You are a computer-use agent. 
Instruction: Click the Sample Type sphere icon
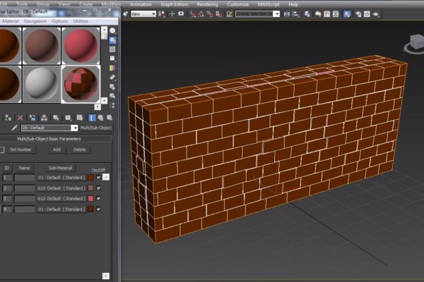point(112,30)
